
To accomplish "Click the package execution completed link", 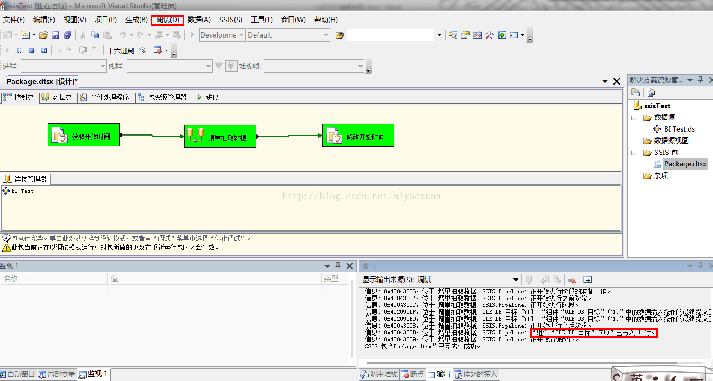I will (132, 238).
